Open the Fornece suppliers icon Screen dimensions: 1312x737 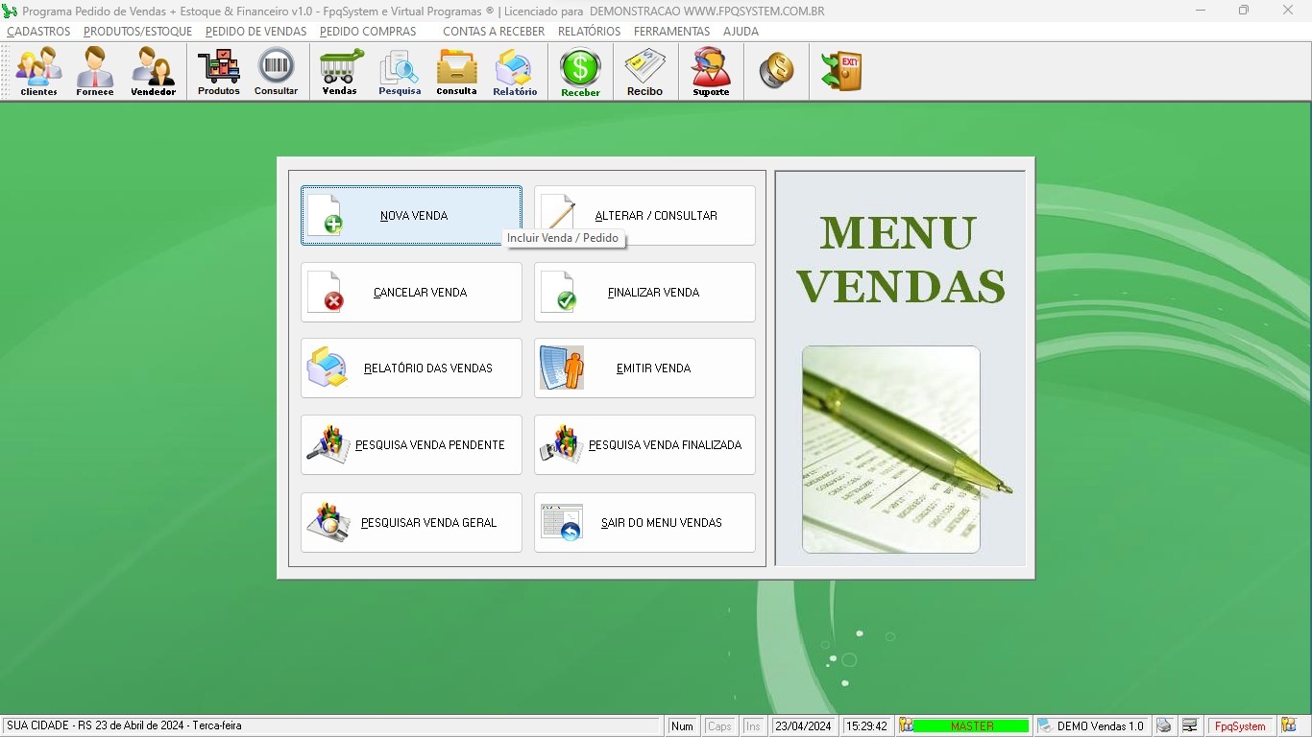coord(95,72)
